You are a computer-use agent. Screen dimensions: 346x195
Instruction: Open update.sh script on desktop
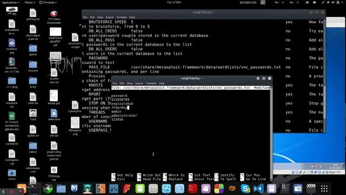pos(33,131)
